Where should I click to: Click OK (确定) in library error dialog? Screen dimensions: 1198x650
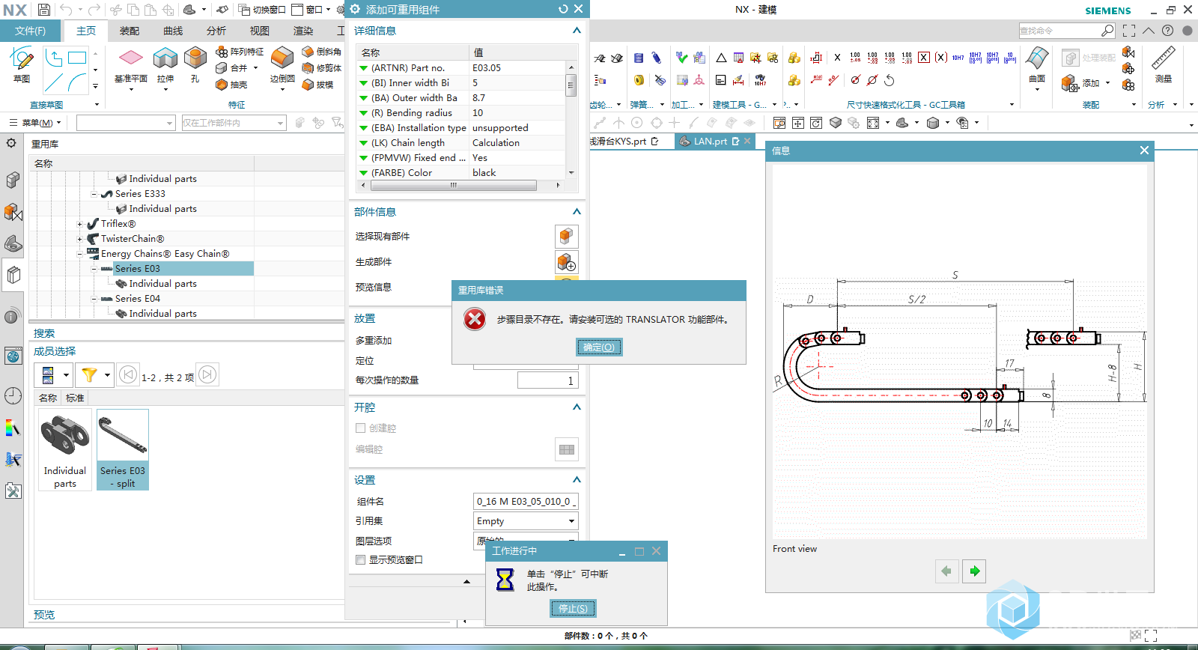point(599,347)
